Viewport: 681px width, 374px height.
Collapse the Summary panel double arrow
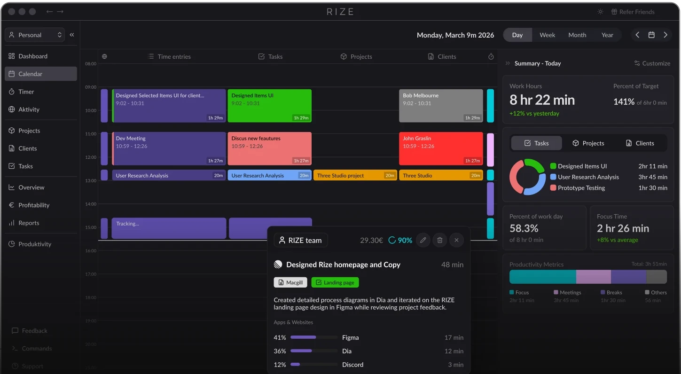pyautogui.click(x=508, y=63)
